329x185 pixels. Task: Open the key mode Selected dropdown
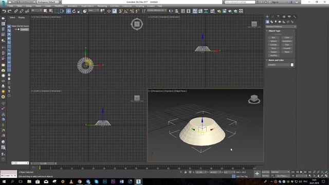(280, 172)
